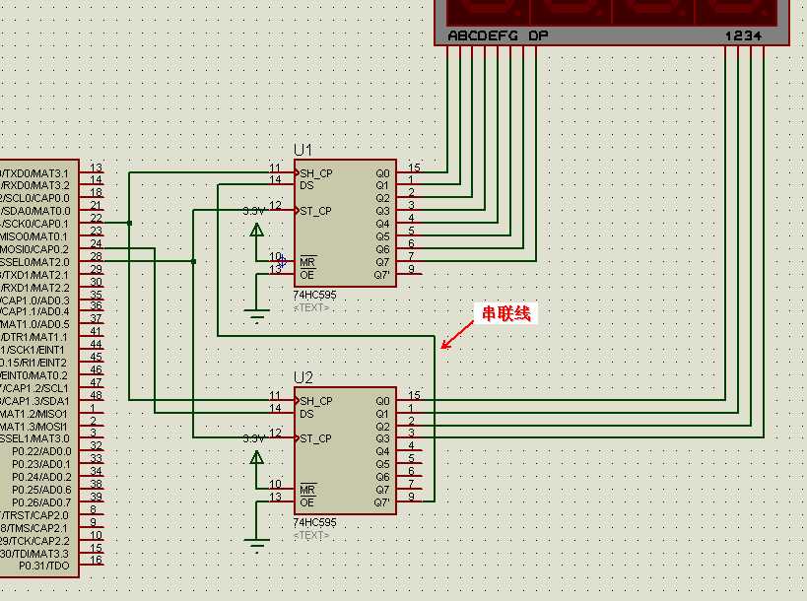Click the P0.23/AD0.1 pin label on the MCU
This screenshot has height=601, width=807.
point(41,465)
